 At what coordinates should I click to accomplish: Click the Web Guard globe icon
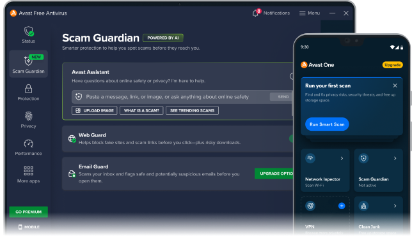72,138
